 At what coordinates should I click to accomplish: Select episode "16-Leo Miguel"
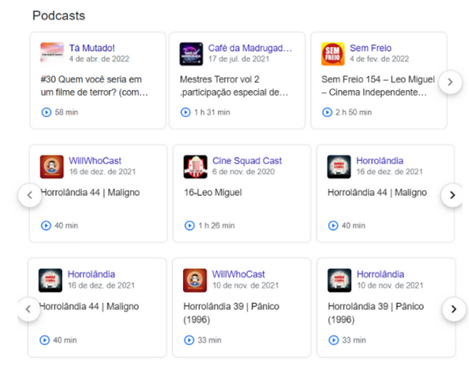pyautogui.click(x=212, y=192)
